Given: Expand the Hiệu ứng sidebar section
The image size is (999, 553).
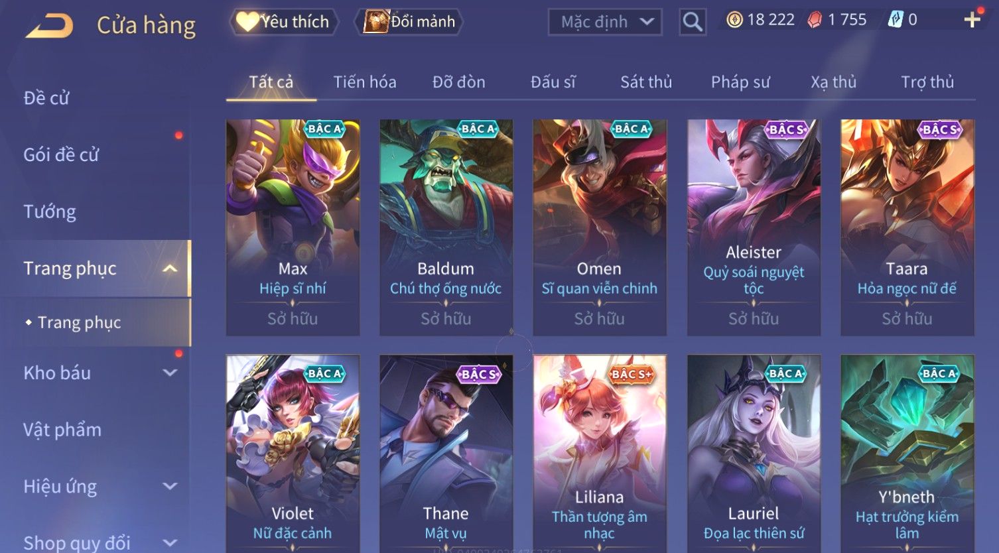Looking at the screenshot, I should 170,486.
